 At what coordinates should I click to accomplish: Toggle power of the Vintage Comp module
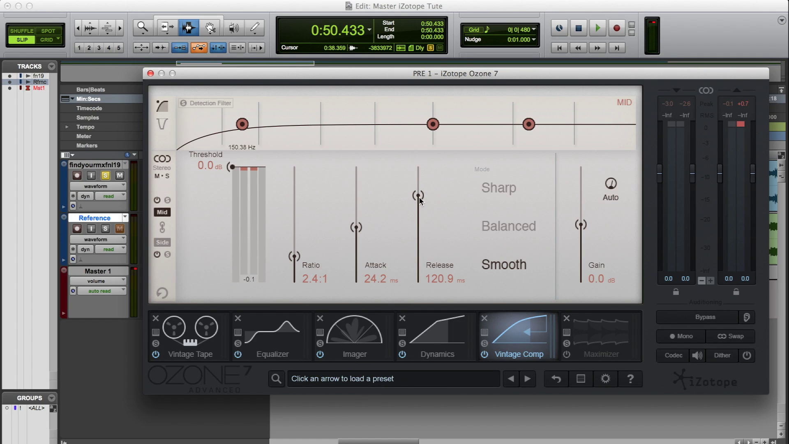[484, 354]
